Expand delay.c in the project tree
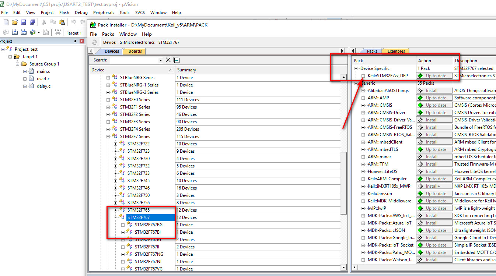 click(x=25, y=86)
